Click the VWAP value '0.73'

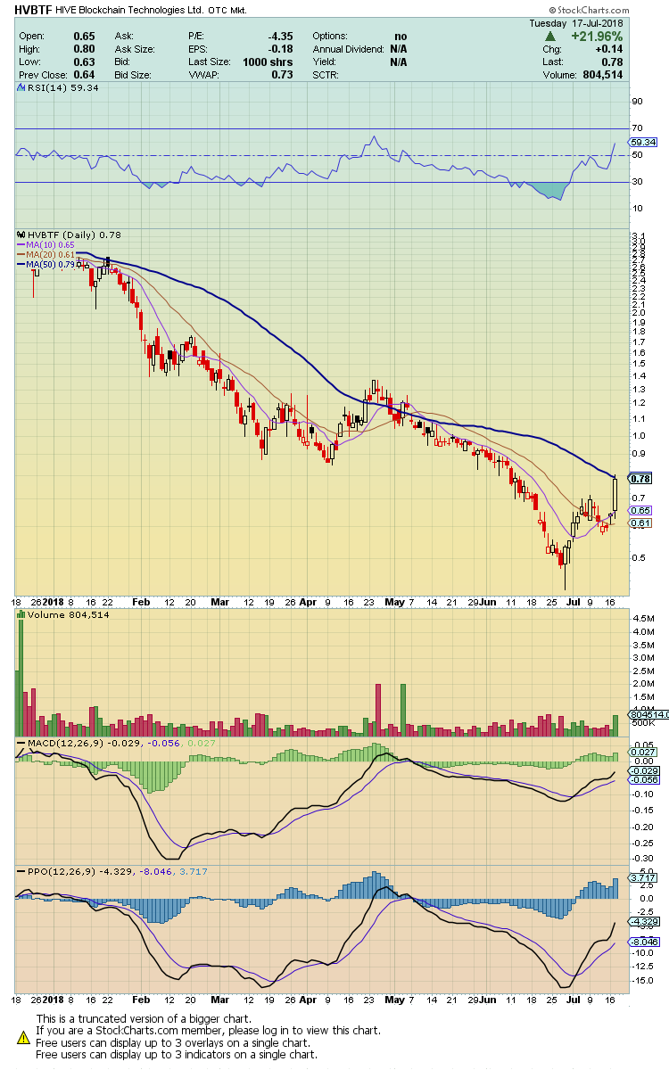point(283,76)
